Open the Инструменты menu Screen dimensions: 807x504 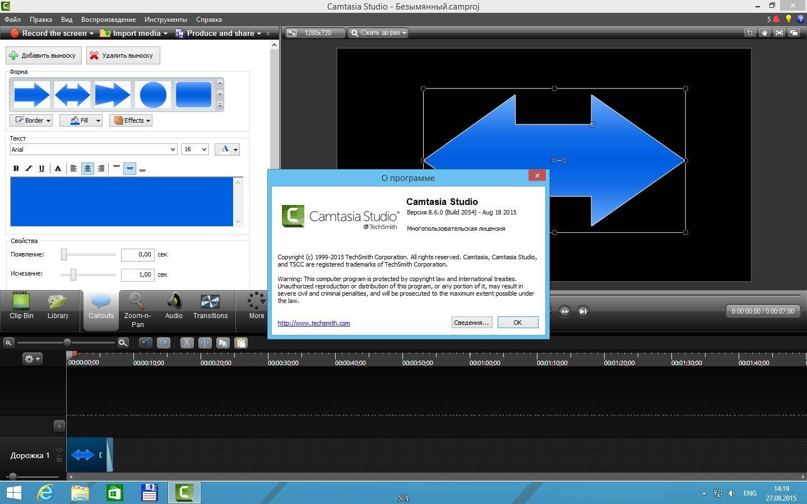click(166, 19)
